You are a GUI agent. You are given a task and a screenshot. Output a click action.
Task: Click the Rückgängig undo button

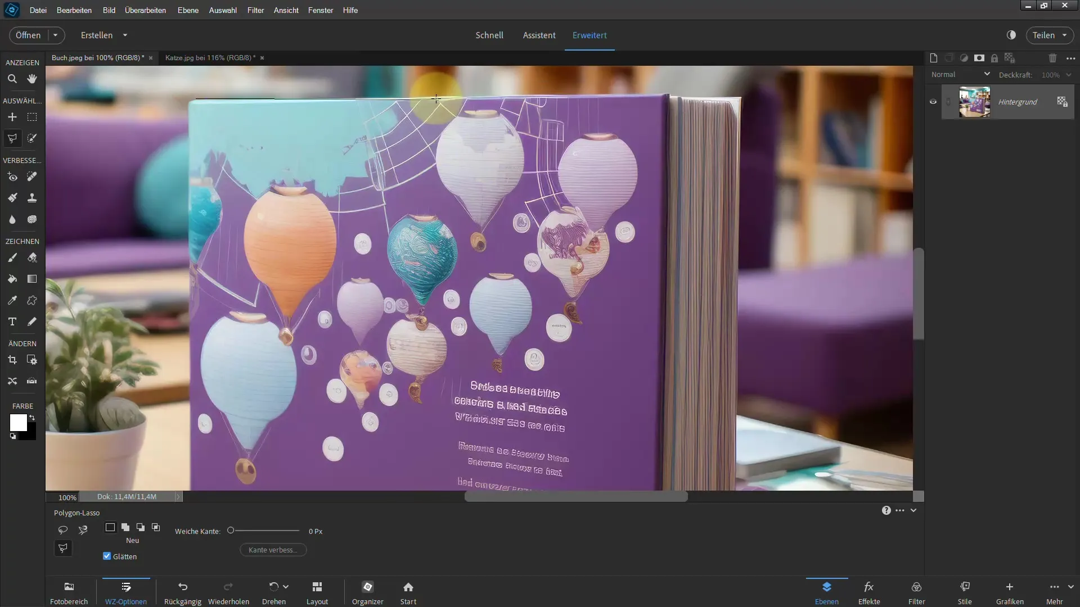tap(182, 593)
